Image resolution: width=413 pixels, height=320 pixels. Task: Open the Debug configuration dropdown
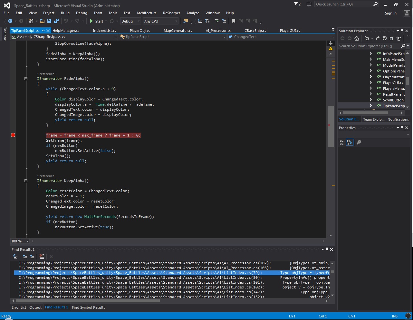pyautogui.click(x=130, y=21)
